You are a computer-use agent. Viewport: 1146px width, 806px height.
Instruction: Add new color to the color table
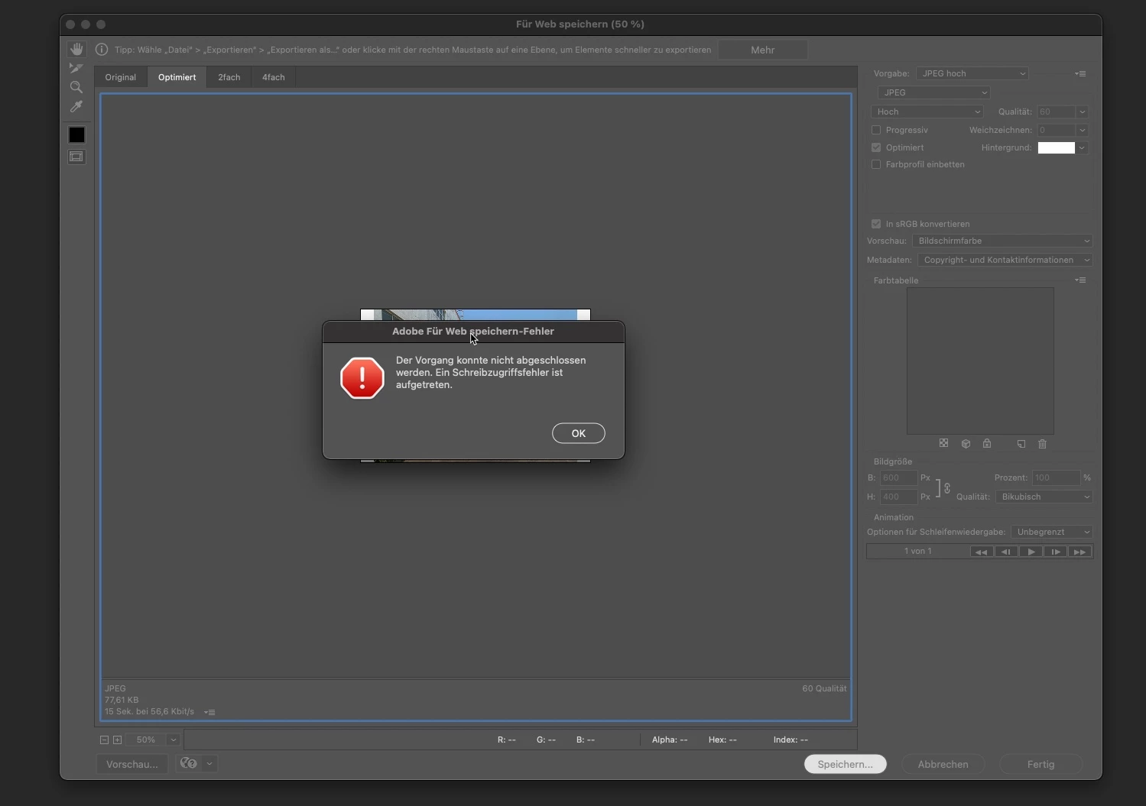[1021, 443]
